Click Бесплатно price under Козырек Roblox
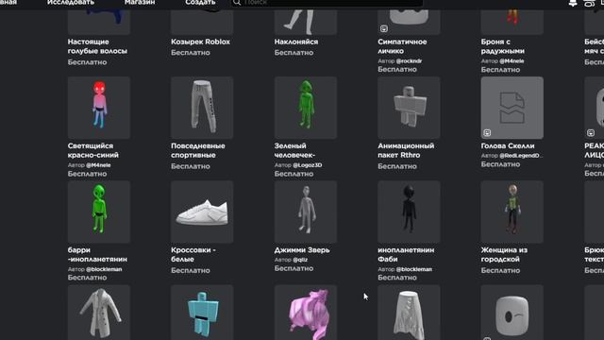The image size is (604, 340). coord(191,53)
